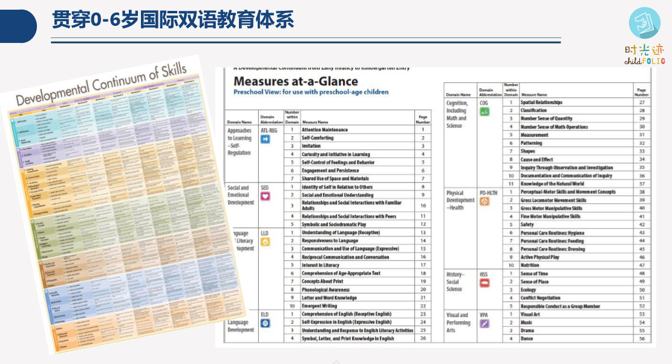Select the Measures at-a-Glance heading
Screen dimensions: 672x364
point(296,82)
